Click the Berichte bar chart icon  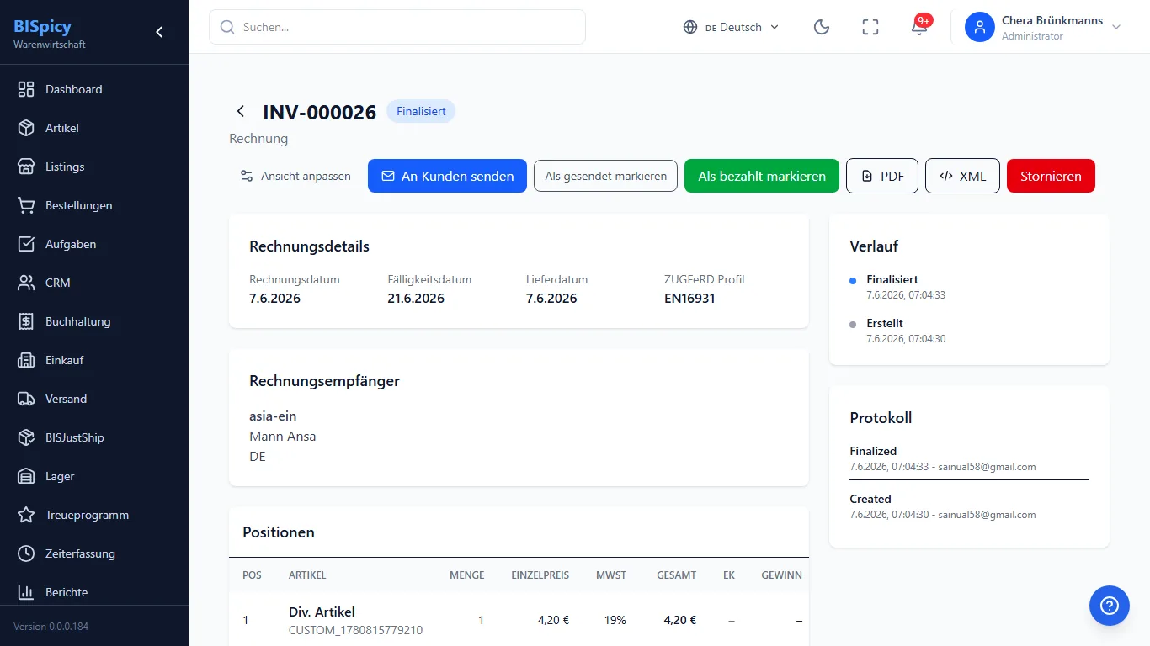[26, 592]
